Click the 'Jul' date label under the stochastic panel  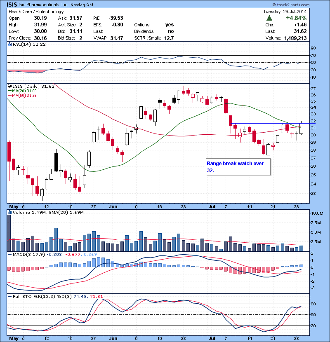pos(212,339)
